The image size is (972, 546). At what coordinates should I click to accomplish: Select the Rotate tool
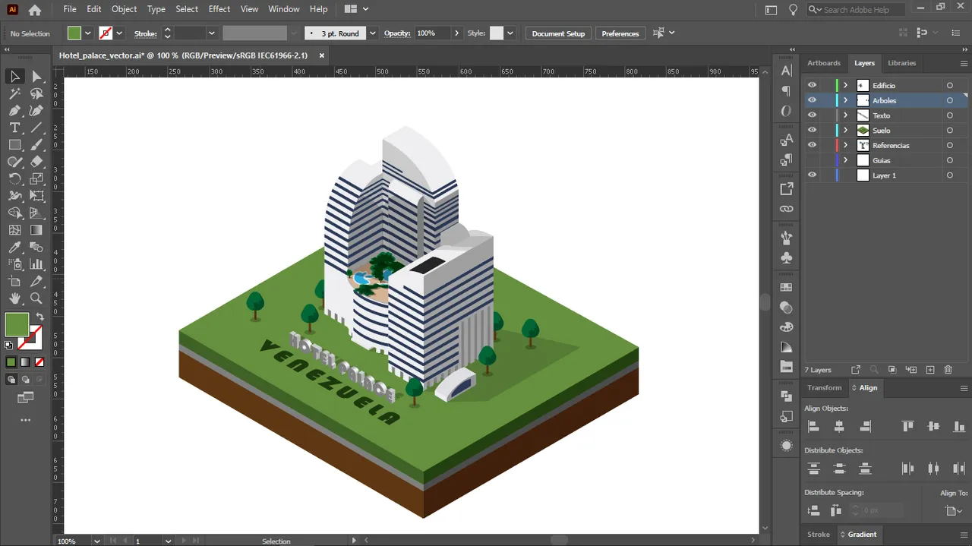14,178
